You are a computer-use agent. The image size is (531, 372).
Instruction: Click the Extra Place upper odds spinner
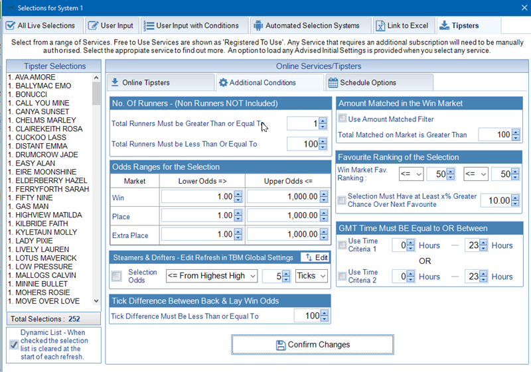[324, 234]
